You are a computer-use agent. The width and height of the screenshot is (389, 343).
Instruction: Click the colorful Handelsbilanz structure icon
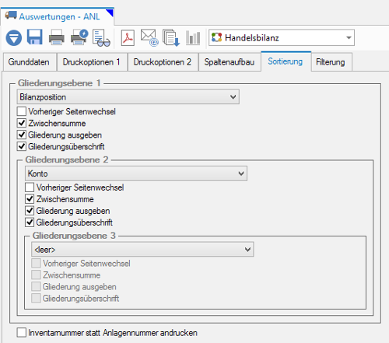(217, 37)
